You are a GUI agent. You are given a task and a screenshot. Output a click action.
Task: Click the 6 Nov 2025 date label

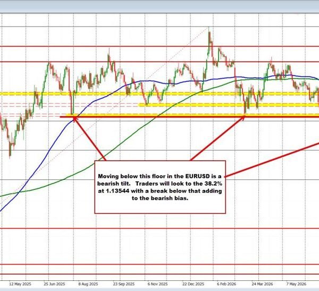point(158,284)
